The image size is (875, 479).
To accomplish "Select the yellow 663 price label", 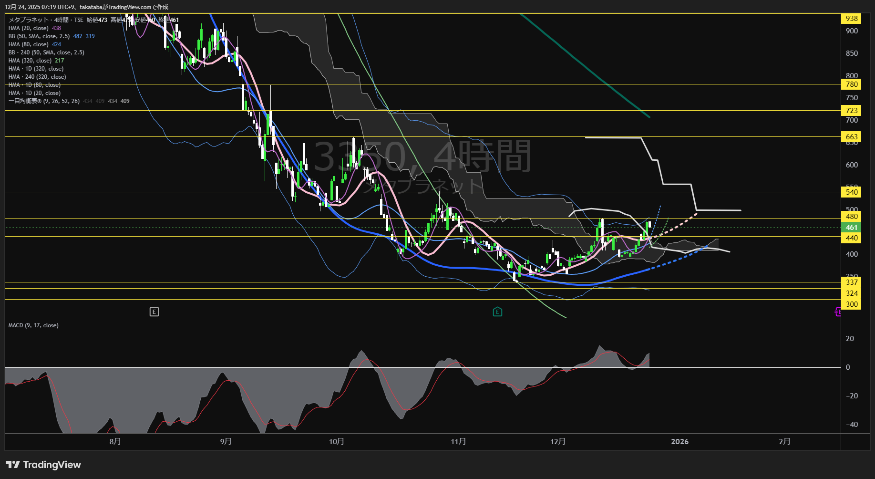I will 852,137.
